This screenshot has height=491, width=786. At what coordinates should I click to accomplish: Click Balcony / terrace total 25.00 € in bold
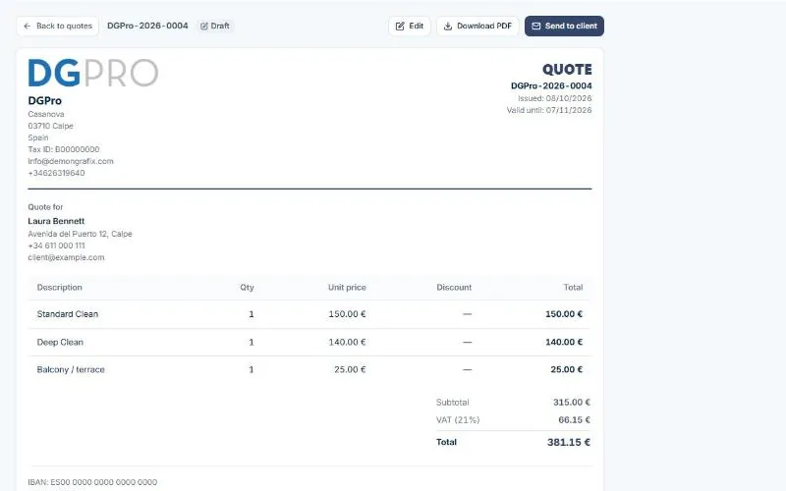(x=567, y=369)
